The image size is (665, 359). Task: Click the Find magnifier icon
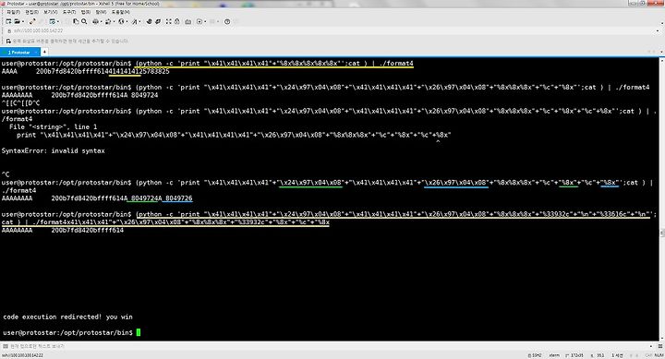(84, 21)
